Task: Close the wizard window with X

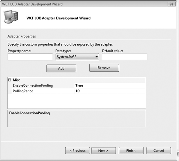Action: pos(172,4)
